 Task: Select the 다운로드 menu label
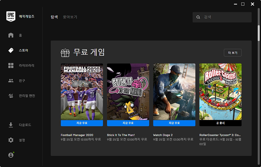(25, 125)
